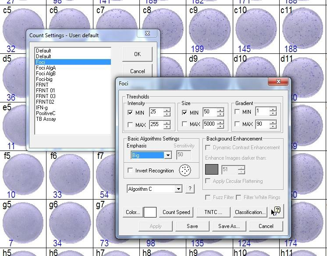Increase the Intensity MIN value with up arrow
327x256 pixels.
pyautogui.click(x=167, y=110)
